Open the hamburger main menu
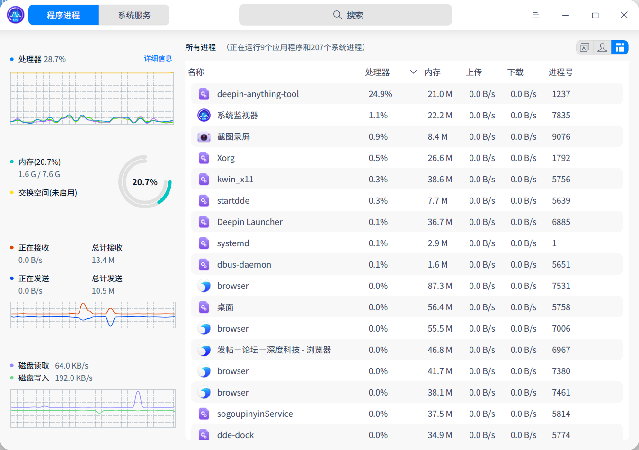The image size is (639, 450). pos(536,15)
